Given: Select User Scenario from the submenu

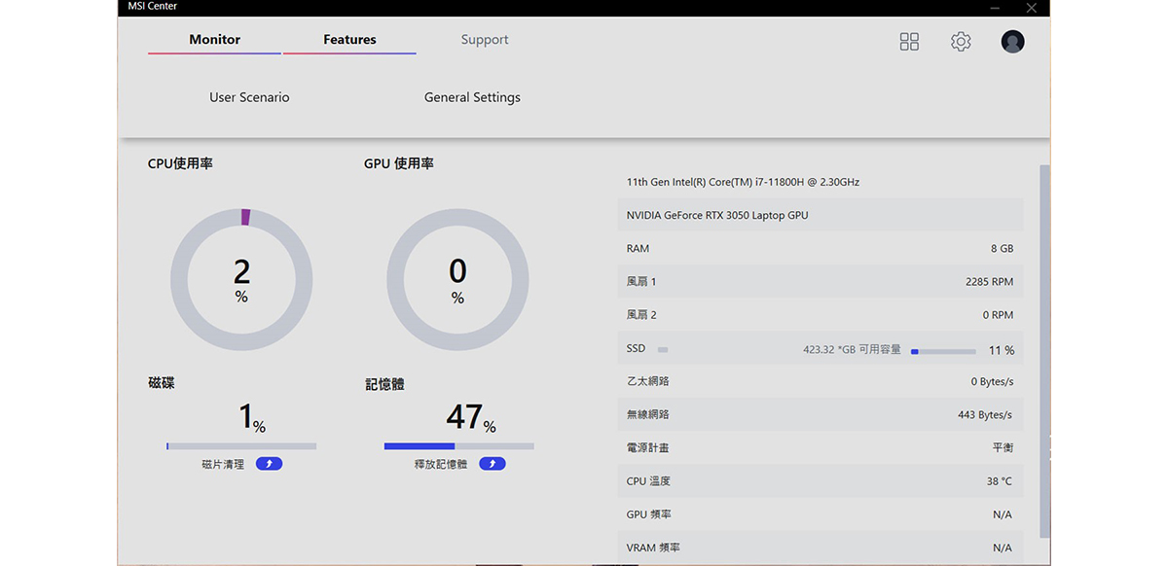Looking at the screenshot, I should [x=249, y=97].
